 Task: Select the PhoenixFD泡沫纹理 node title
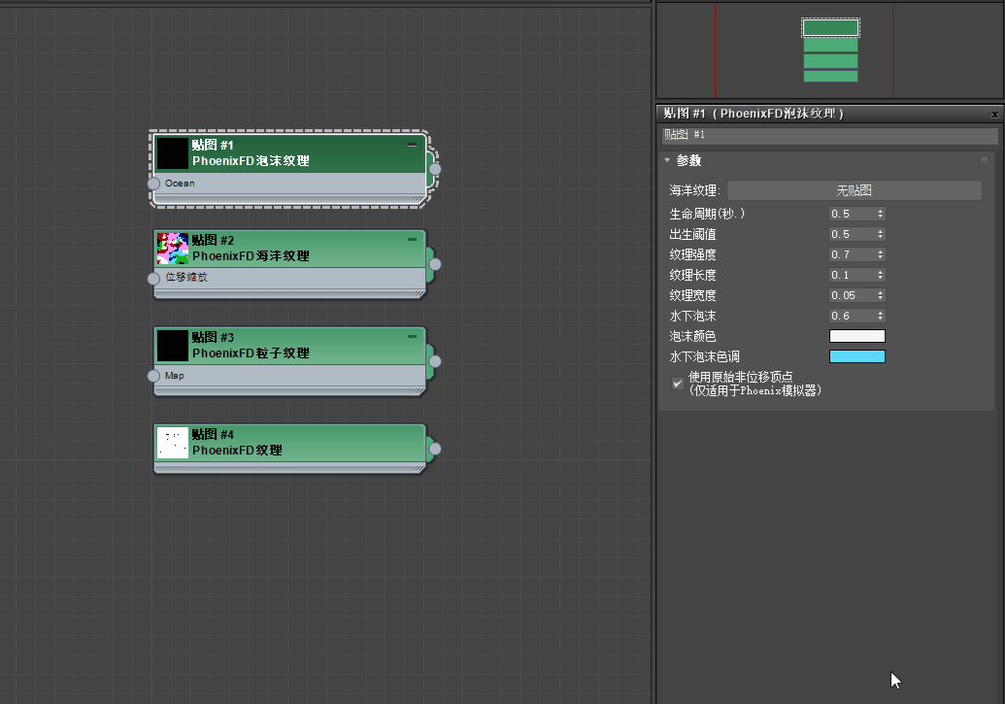251,161
